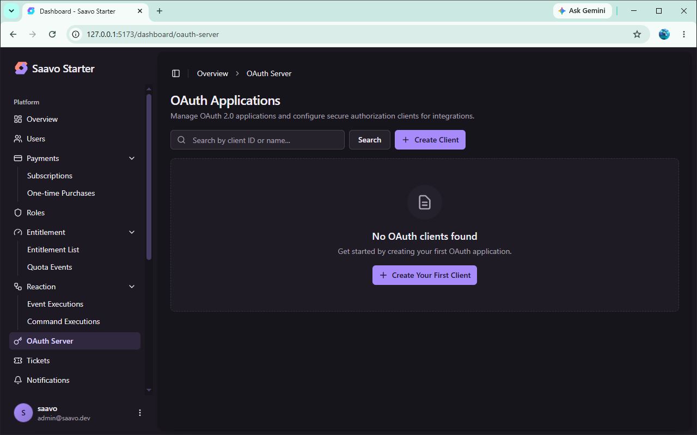Go back to the previous page
The height and width of the screenshot is (435, 697).
point(13,34)
